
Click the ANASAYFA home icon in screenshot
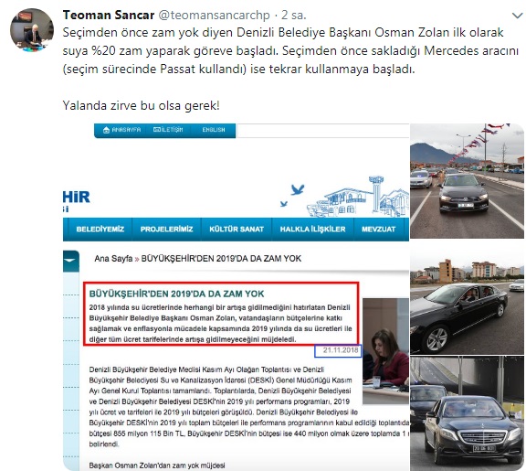106,130
